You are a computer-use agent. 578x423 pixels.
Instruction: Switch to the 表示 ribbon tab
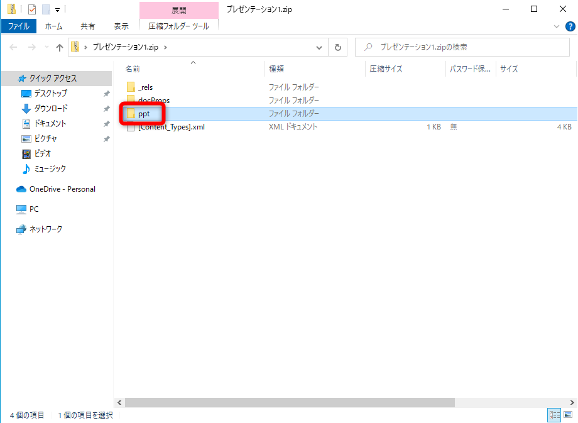tap(121, 26)
